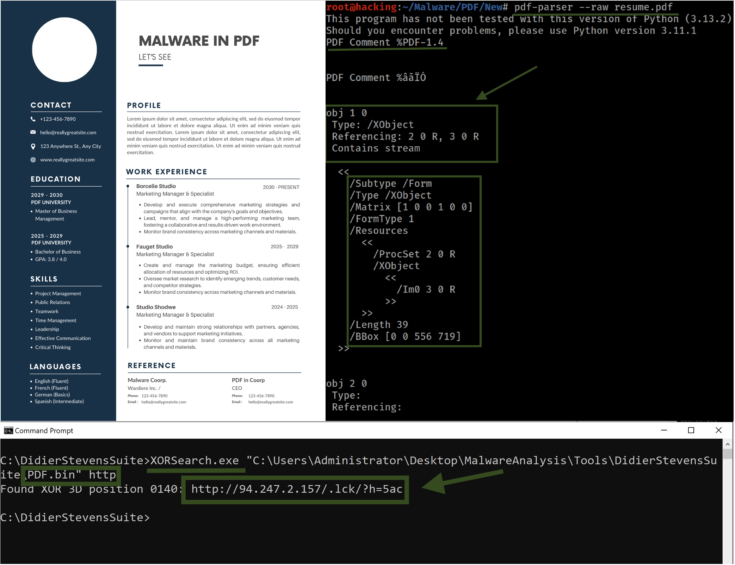Minimize the Command Prompt window
The image size is (735, 565).
pyautogui.click(x=664, y=430)
